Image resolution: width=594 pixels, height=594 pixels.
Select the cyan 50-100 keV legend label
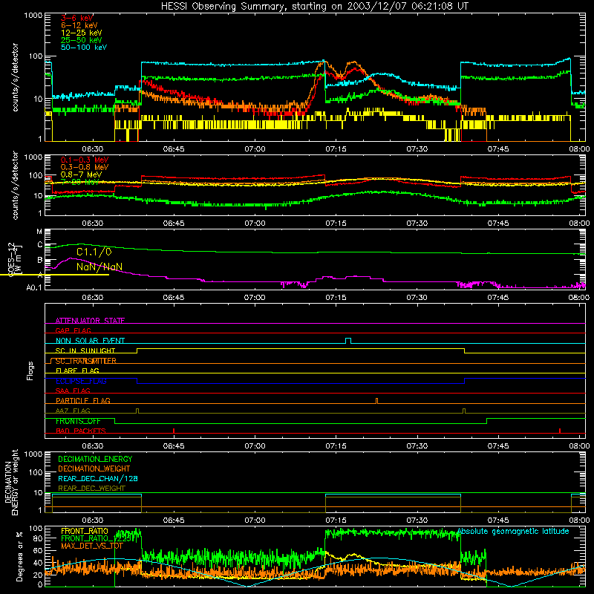pyautogui.click(x=84, y=48)
